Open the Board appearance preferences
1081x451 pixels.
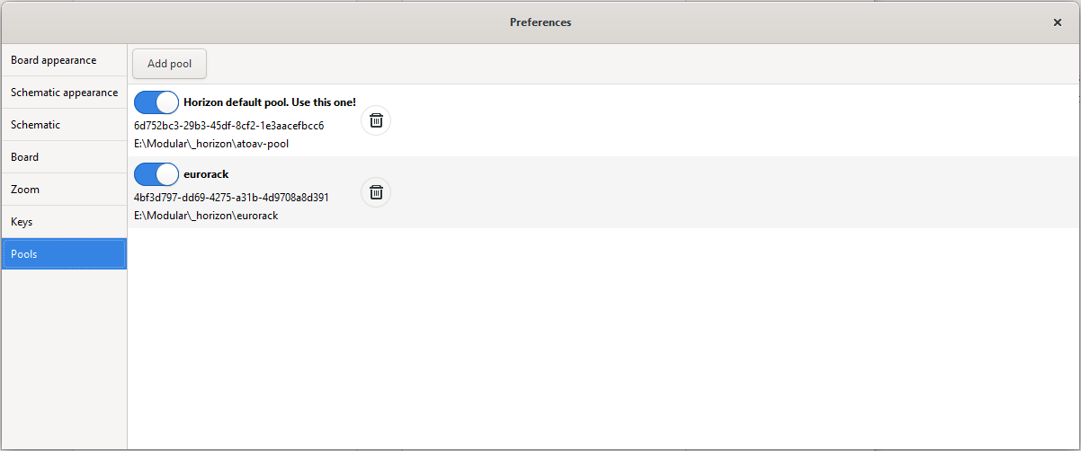tap(64, 60)
